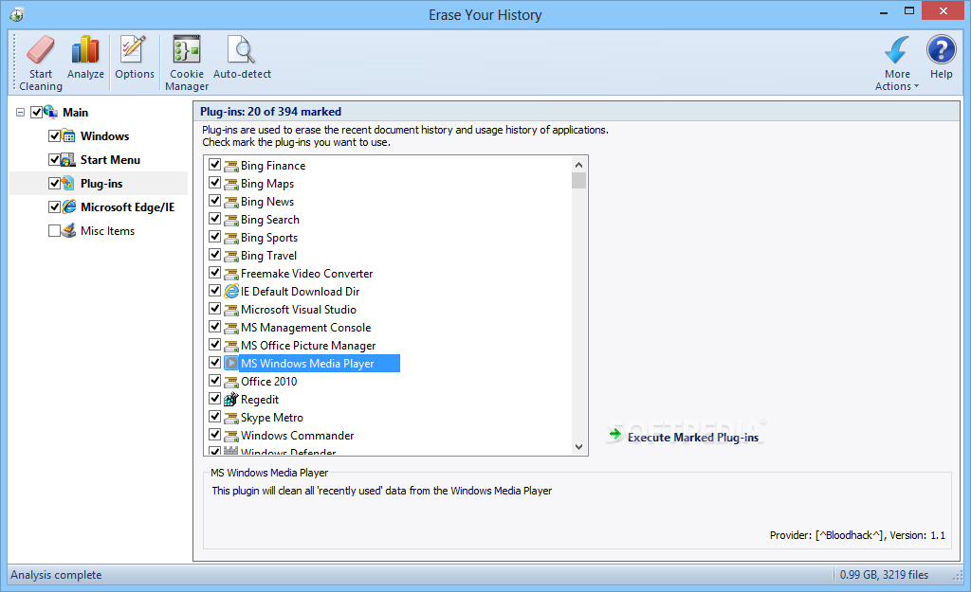Select the Office 2010 list entry
971x592 pixels.
(268, 382)
